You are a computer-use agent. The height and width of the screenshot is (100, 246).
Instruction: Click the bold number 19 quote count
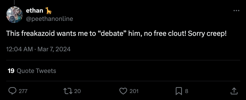point(11,71)
